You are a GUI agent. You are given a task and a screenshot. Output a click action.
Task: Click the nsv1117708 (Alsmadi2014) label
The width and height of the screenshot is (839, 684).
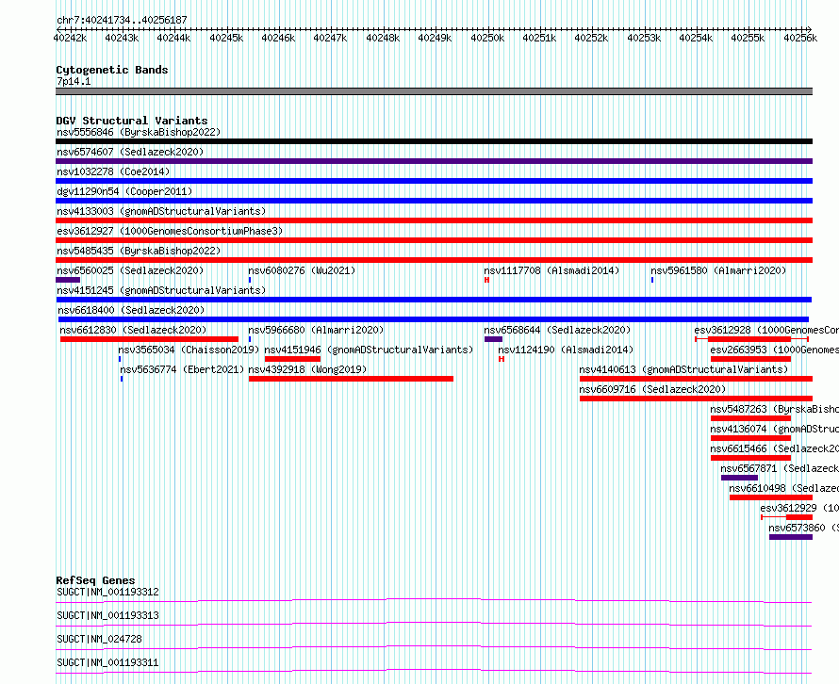point(551,270)
